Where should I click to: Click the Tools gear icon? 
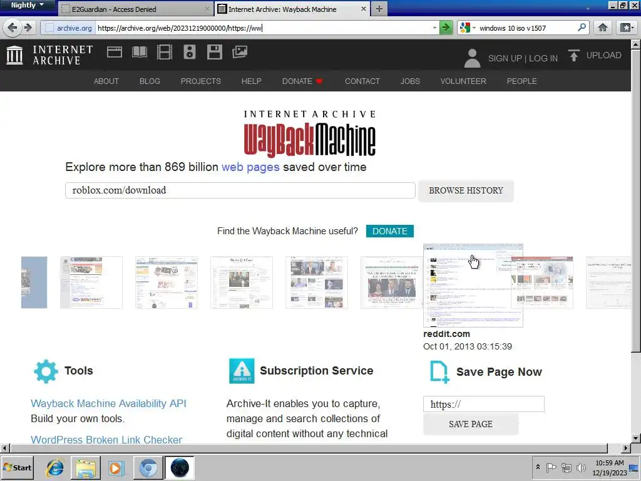click(46, 371)
